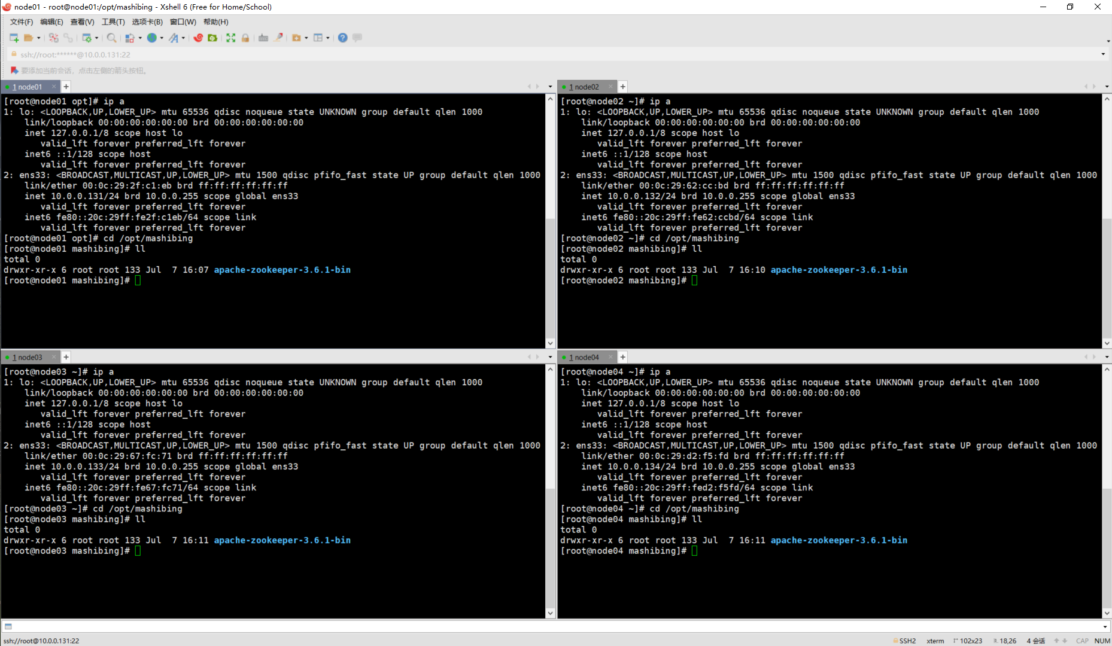The height and width of the screenshot is (646, 1112).
Task: Click the red bookmark add-session arrow
Action: (14, 71)
